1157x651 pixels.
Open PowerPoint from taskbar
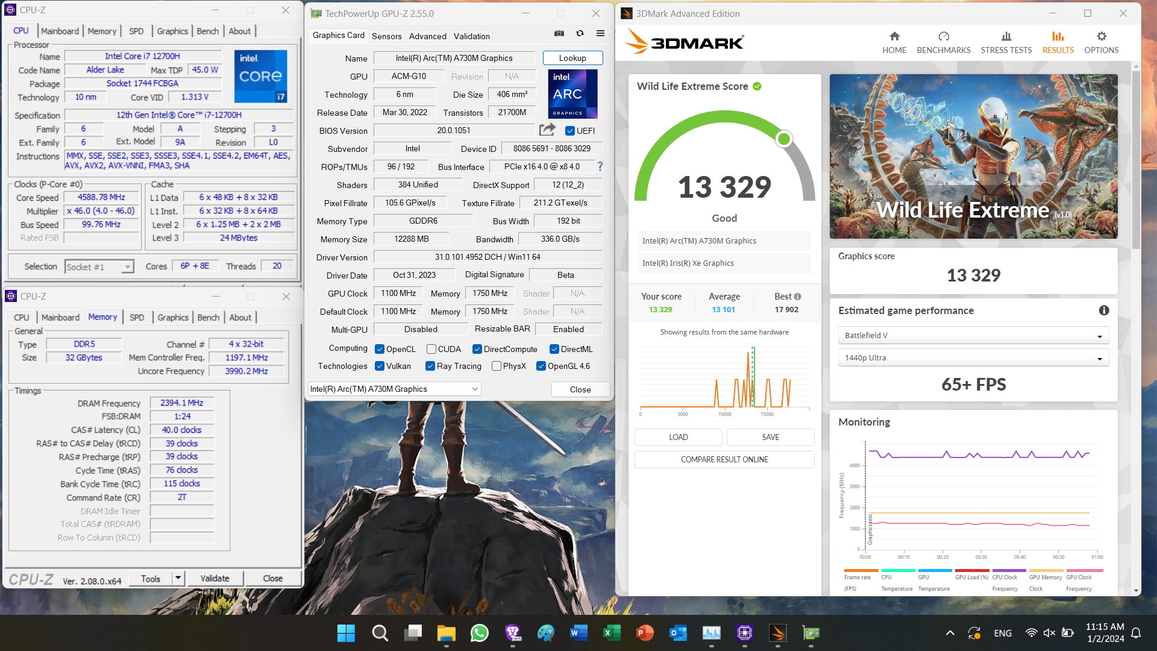pos(645,633)
